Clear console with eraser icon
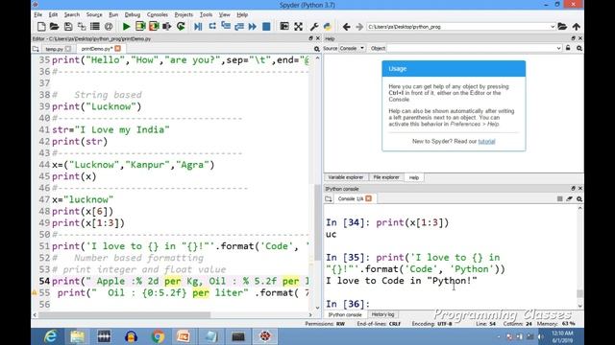 click(570, 198)
